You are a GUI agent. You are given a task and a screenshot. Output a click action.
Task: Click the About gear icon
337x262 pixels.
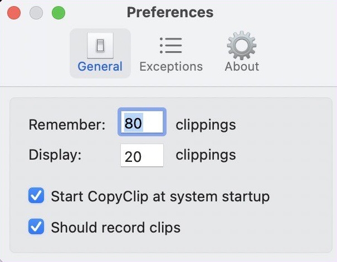point(242,45)
